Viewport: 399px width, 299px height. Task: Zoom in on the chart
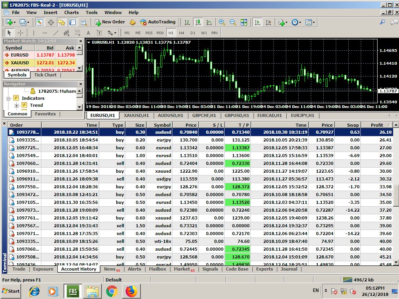(x=222, y=22)
